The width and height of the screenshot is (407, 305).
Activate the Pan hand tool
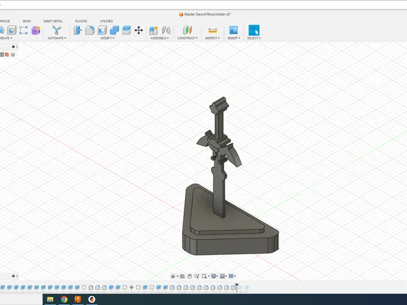click(190, 276)
